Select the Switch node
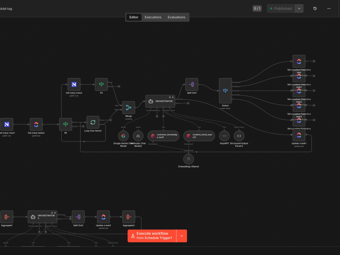Viewport: 340px width, 255px height. tap(225, 91)
